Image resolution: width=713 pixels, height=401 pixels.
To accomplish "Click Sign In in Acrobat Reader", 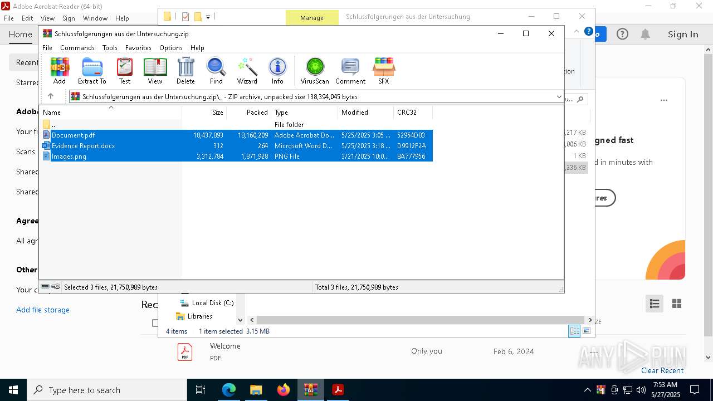I will (x=683, y=34).
